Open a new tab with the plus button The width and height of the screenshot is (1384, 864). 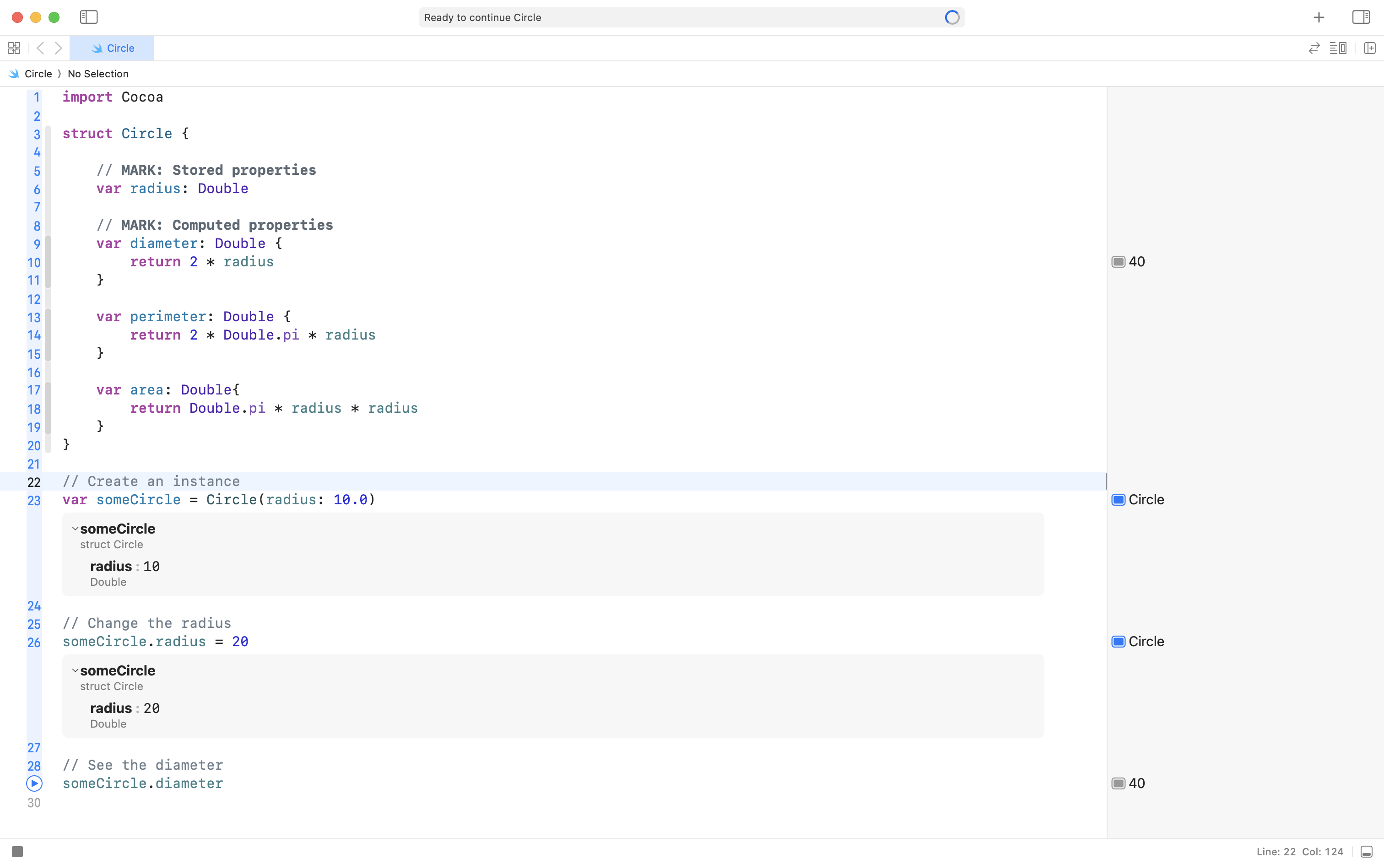[x=1319, y=17]
